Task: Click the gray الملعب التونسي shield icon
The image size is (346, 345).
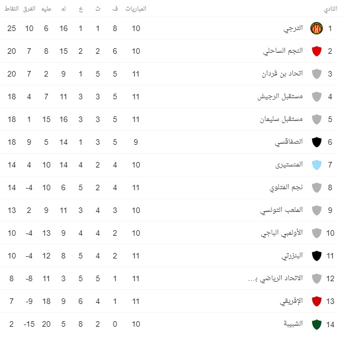Action: click(x=317, y=210)
